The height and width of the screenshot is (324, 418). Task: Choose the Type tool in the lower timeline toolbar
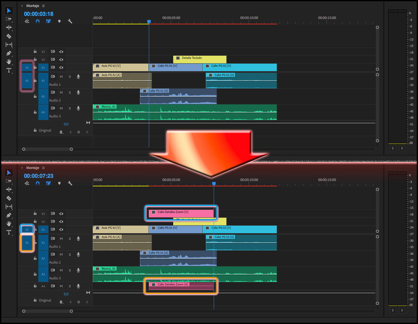click(9, 232)
